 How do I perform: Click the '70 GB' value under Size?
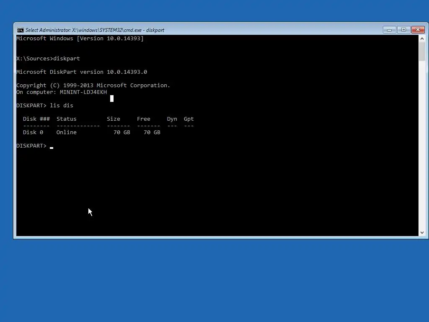pos(122,132)
